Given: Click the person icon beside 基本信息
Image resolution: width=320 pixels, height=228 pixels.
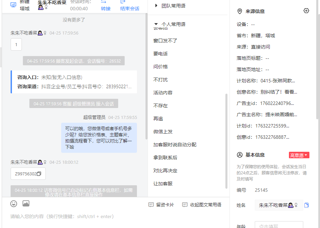Looking at the screenshot, I should (240, 155).
